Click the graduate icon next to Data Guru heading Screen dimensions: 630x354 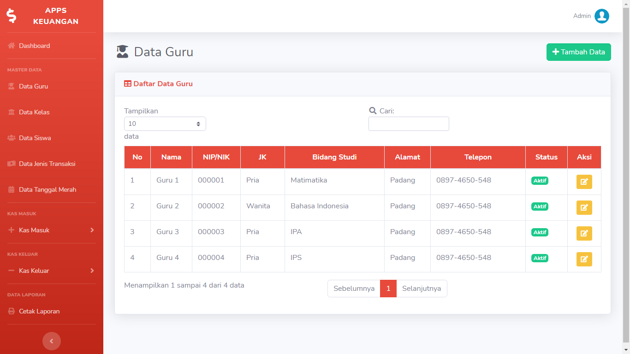tap(122, 52)
